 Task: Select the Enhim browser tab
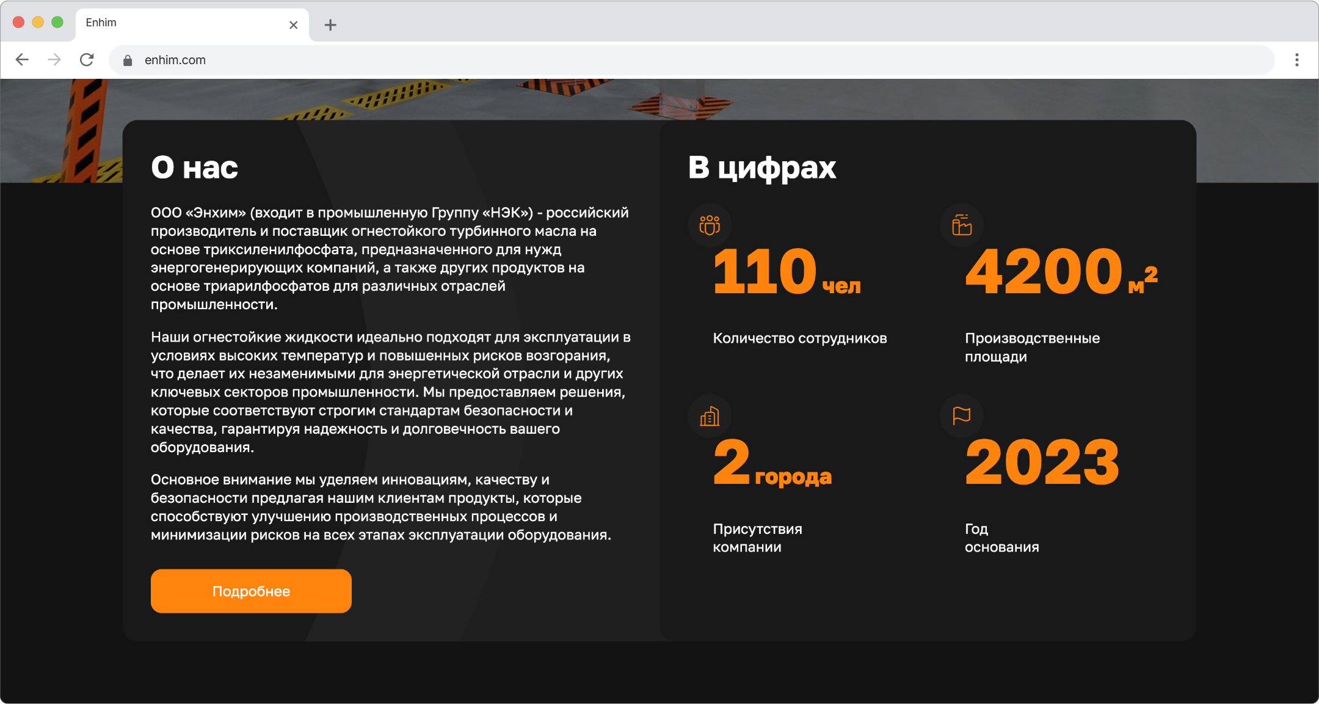click(x=192, y=24)
